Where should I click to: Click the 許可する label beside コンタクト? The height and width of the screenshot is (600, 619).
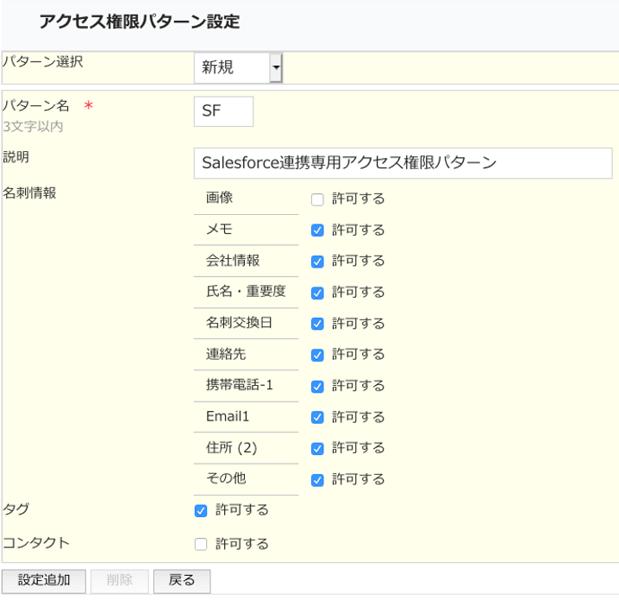[241, 544]
